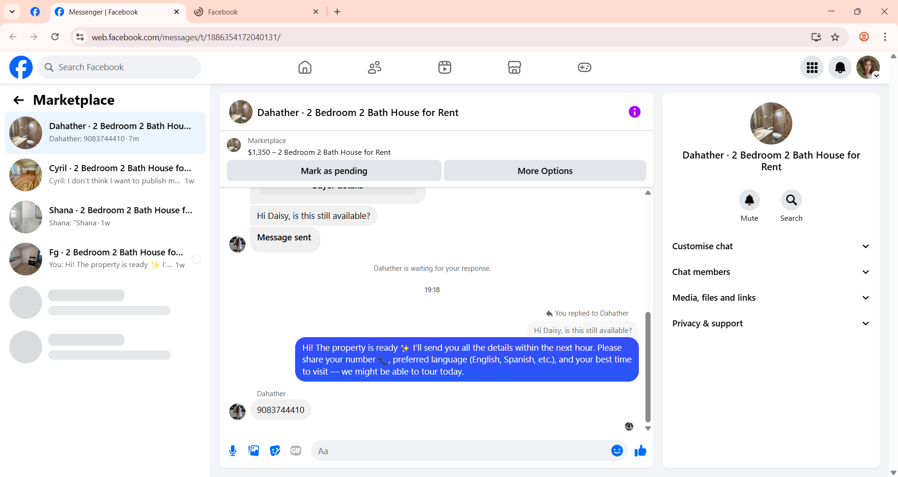The width and height of the screenshot is (898, 477).
Task: Reload the page in browser
Action: coord(55,37)
